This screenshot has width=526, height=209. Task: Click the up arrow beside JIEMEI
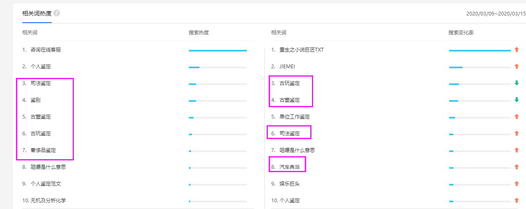point(517,67)
